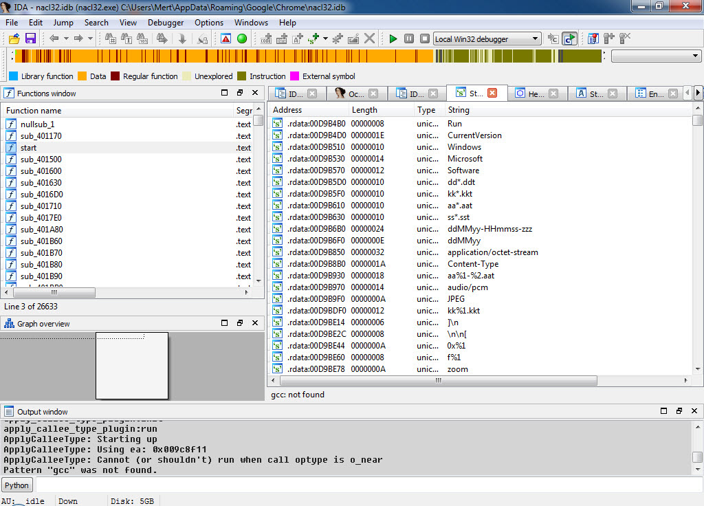Close the En... tab
The height and width of the screenshot is (506, 704).
click(673, 93)
